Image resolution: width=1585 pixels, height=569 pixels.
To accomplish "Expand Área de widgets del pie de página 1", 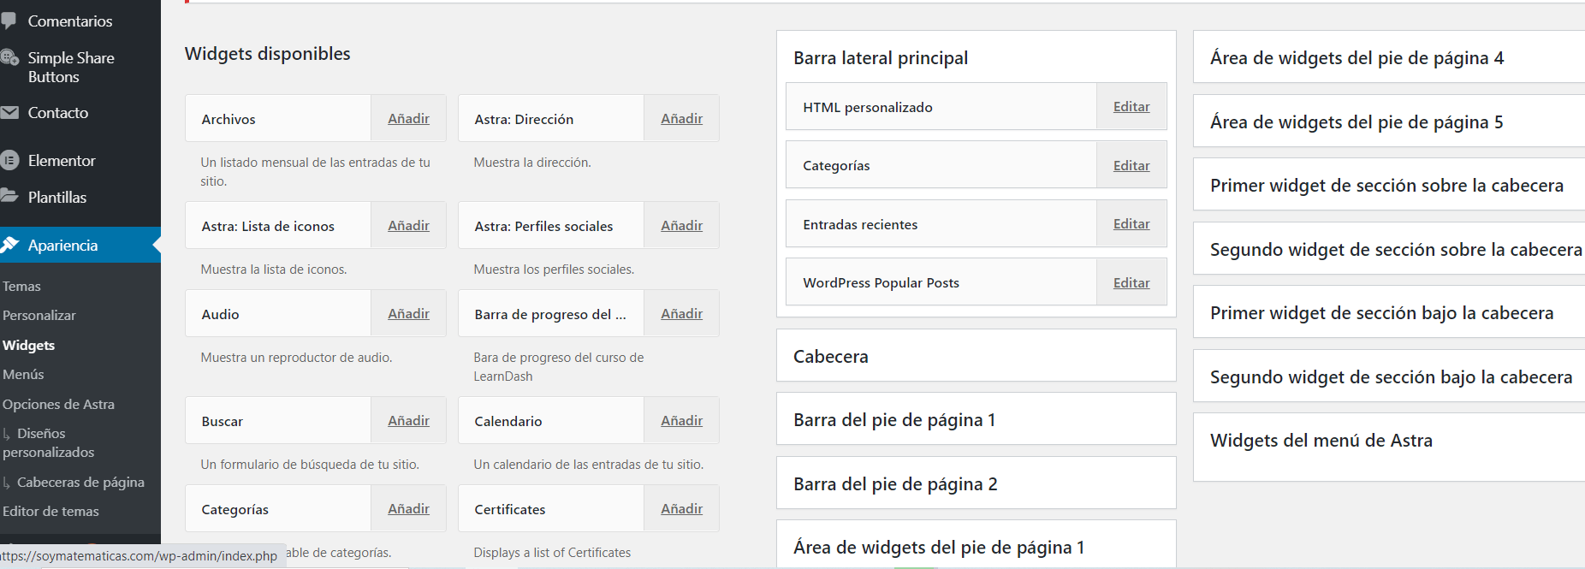I will [976, 545].
